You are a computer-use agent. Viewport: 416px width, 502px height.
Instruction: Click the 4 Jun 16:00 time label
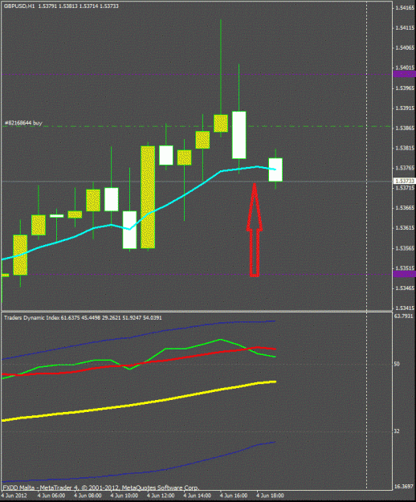[234, 496]
